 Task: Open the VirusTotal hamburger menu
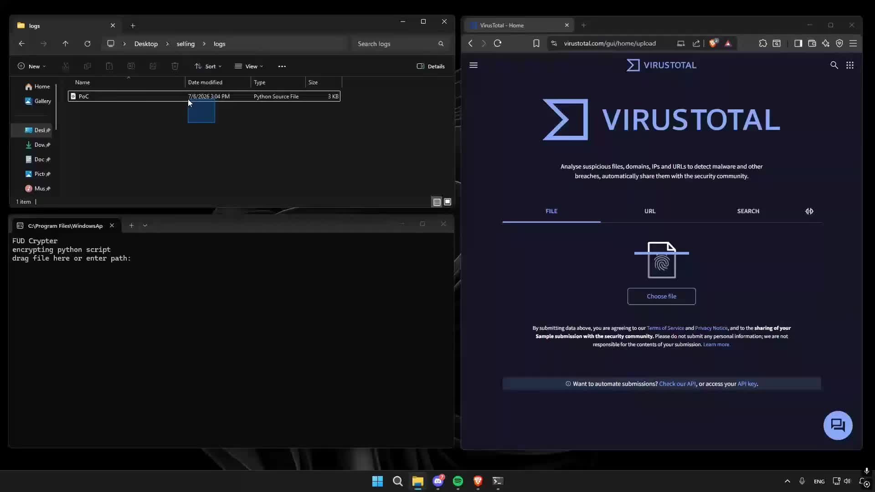pyautogui.click(x=474, y=65)
